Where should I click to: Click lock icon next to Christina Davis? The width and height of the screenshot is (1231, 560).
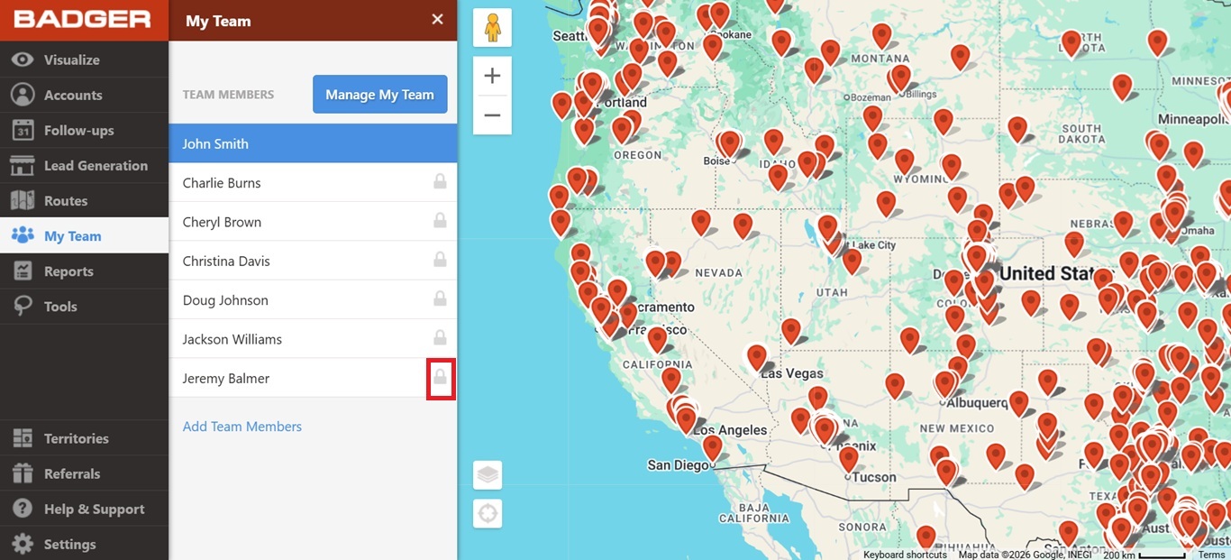(x=440, y=260)
